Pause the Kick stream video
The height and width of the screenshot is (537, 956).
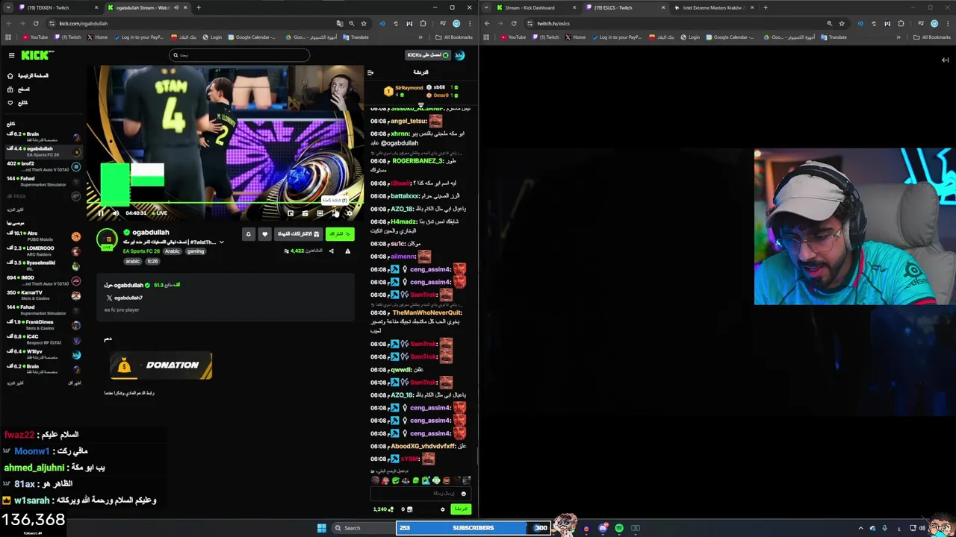pyautogui.click(x=101, y=213)
